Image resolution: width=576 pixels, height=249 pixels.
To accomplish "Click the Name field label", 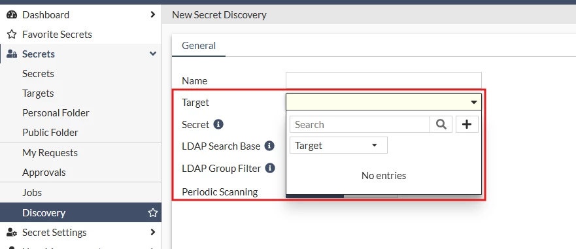I will 194,81.
